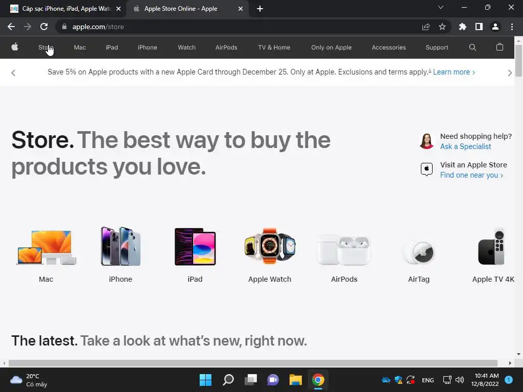Open the weather widget showing 20°C
The width and height of the screenshot is (523, 392).
[29, 380]
